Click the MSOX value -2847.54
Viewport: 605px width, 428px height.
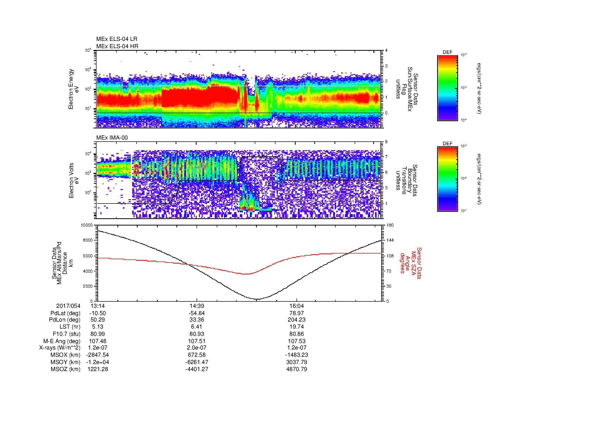[98, 355]
